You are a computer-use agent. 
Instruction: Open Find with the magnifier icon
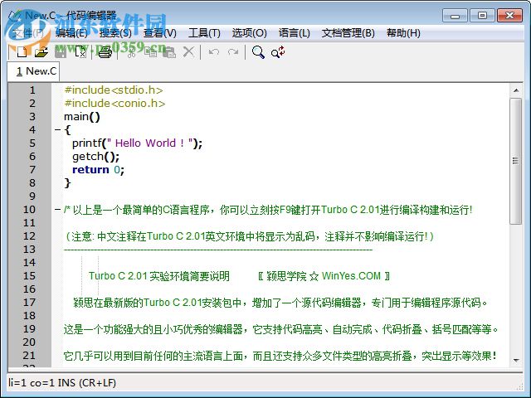[x=258, y=52]
